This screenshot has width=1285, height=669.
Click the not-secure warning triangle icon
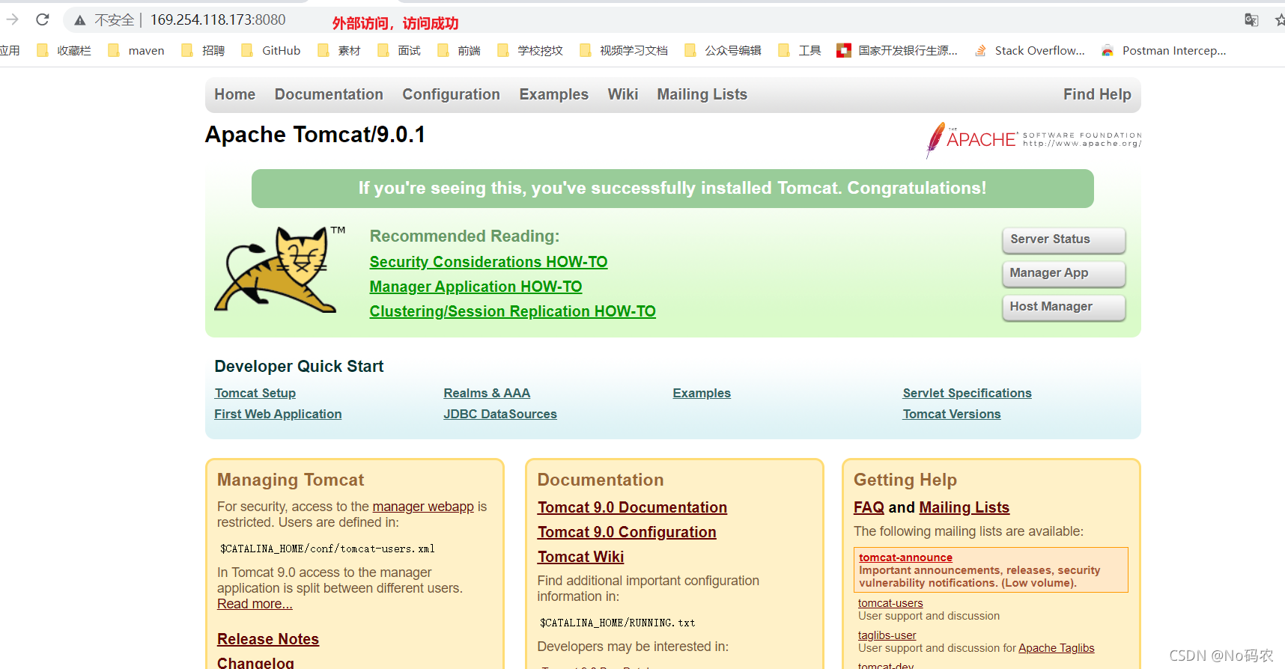point(80,20)
